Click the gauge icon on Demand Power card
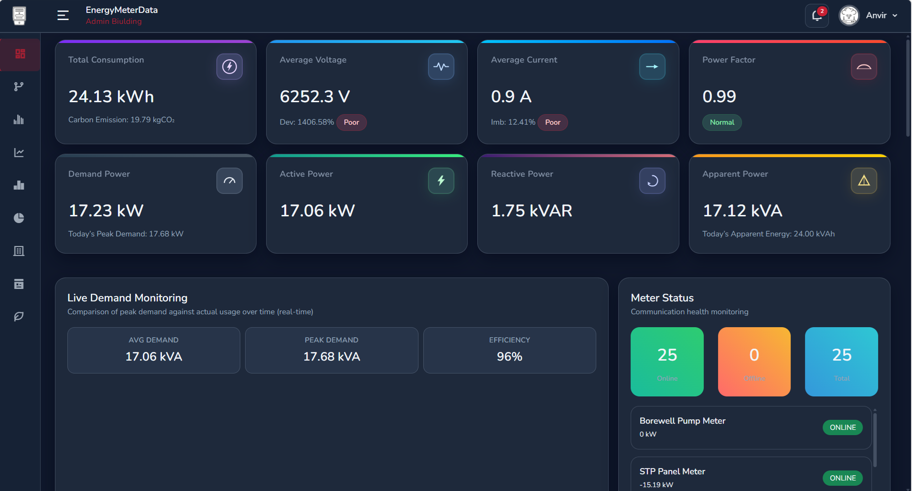This screenshot has width=912, height=491. click(229, 181)
